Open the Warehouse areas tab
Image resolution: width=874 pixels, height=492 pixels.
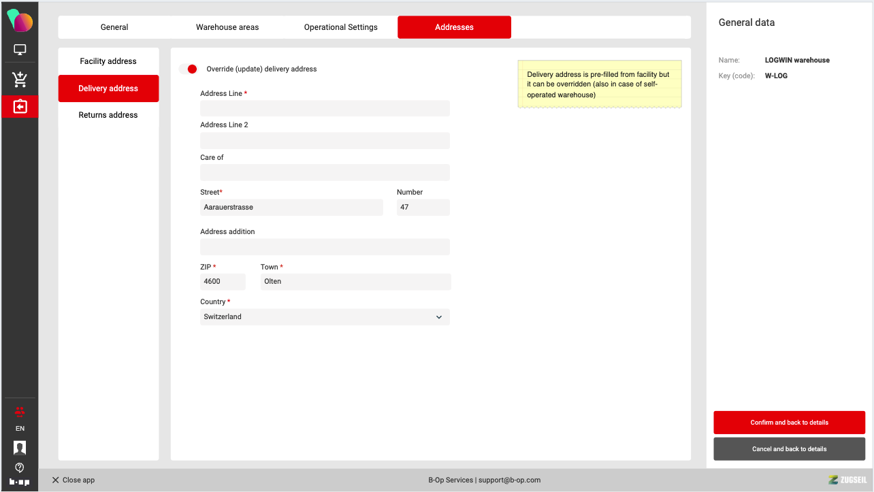point(227,27)
